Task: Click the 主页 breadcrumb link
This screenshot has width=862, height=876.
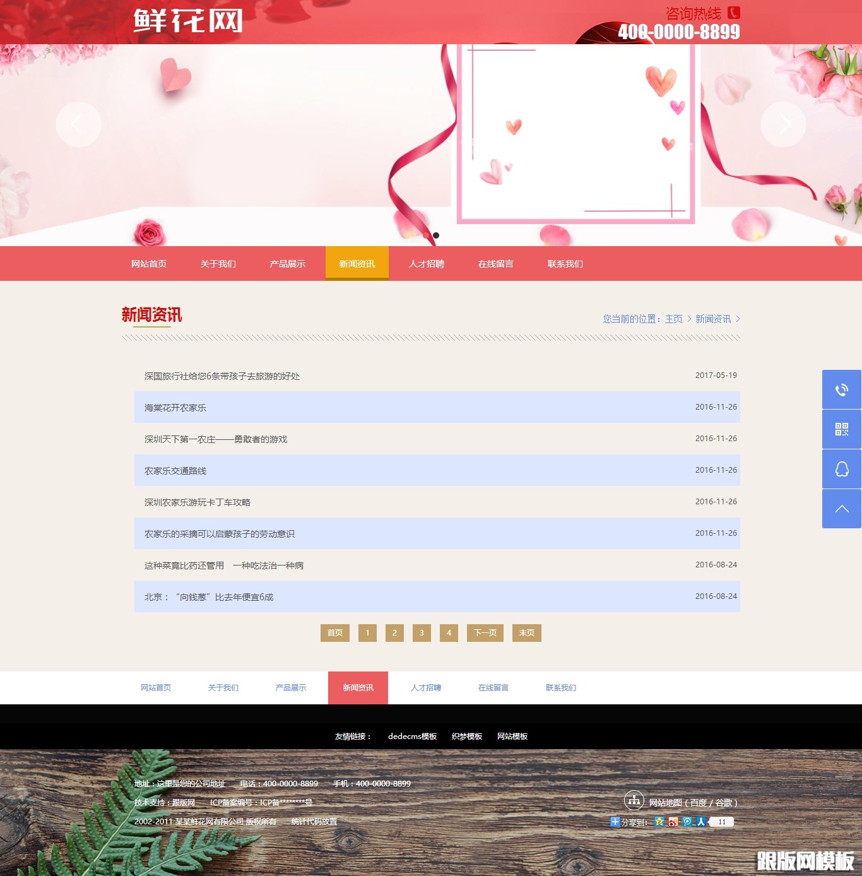Action: (674, 319)
